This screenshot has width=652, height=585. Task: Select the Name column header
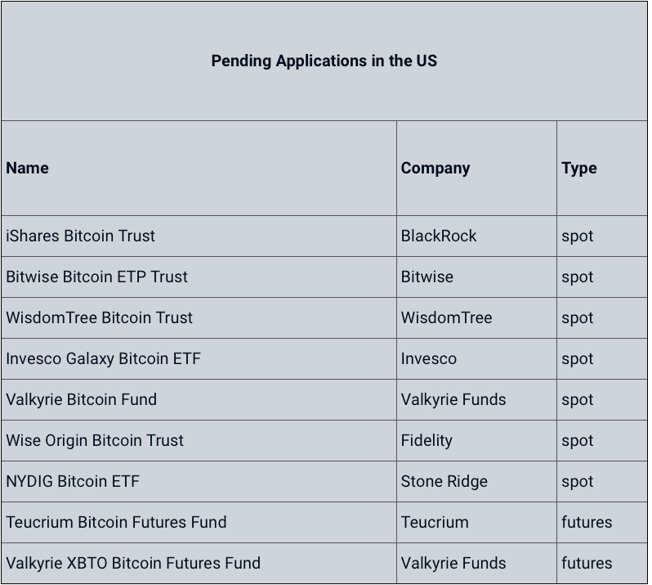click(28, 169)
